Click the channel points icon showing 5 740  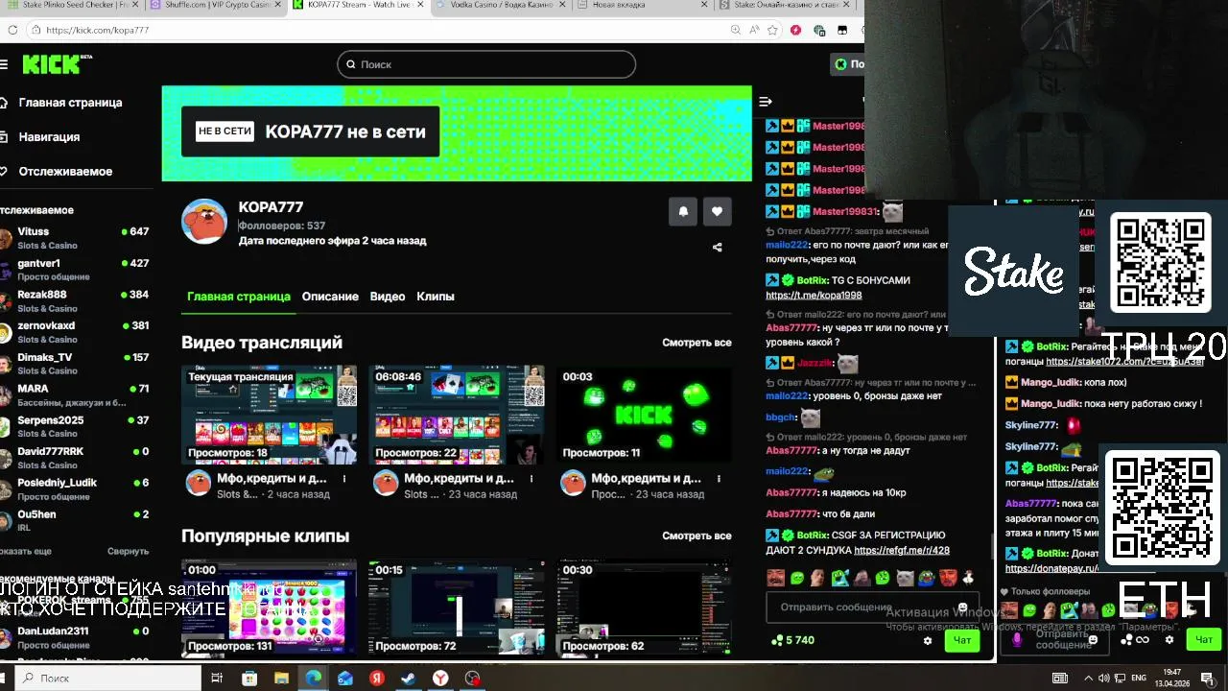(x=777, y=640)
